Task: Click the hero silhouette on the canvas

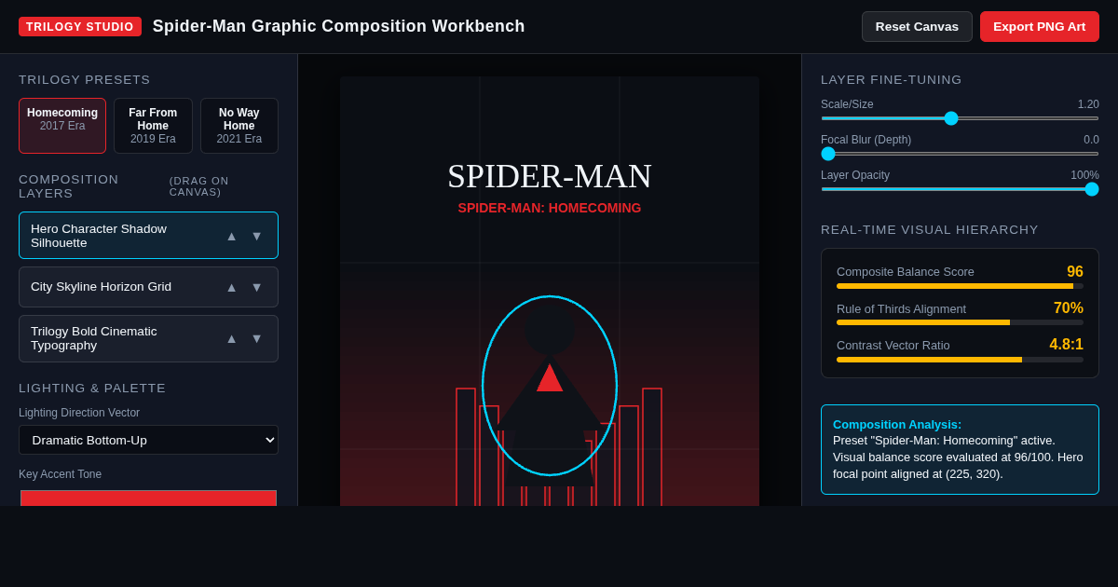Action: click(550, 386)
